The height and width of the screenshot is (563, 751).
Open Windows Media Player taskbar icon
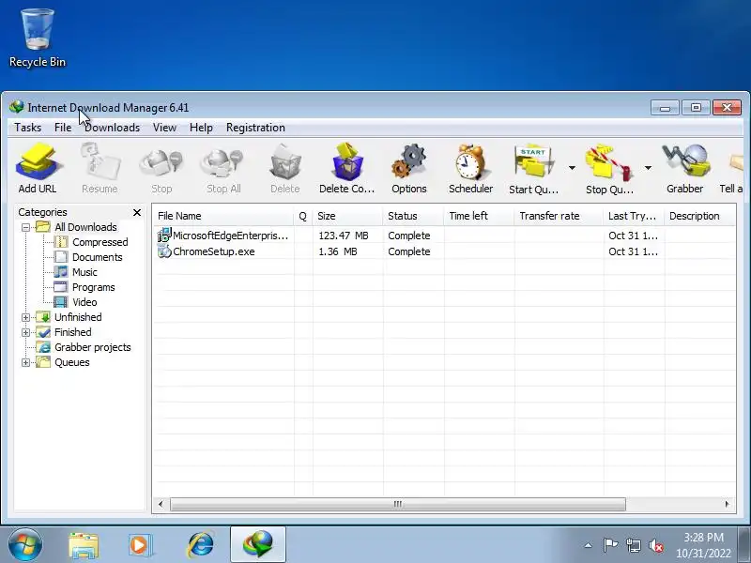tap(140, 545)
